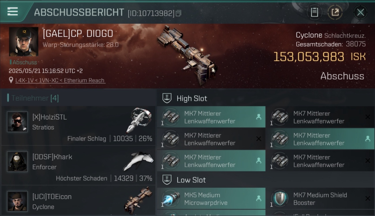Share kill report via export icon
This screenshot has width=375, height=216.
point(335,12)
